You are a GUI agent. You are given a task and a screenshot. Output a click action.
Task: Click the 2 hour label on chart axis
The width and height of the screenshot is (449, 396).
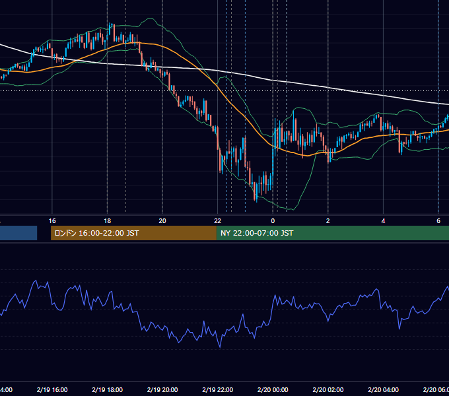click(x=328, y=221)
